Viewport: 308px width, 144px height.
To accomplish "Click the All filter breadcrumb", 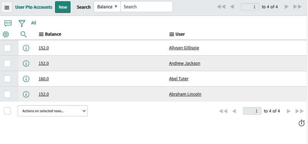I will point(33,23).
